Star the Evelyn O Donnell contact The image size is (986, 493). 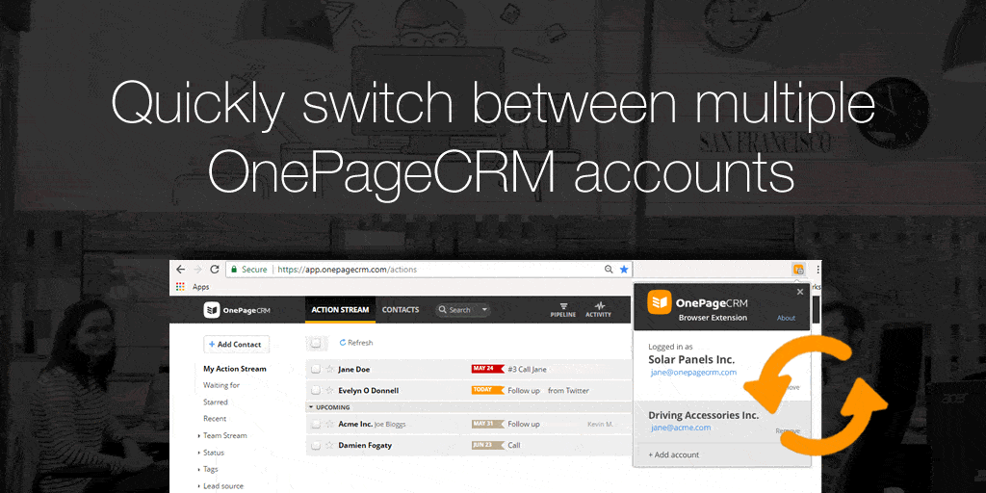click(329, 391)
